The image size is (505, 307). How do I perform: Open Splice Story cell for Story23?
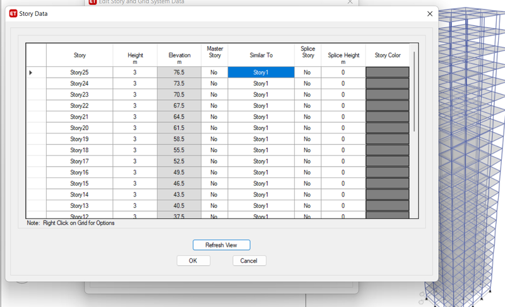307,95
